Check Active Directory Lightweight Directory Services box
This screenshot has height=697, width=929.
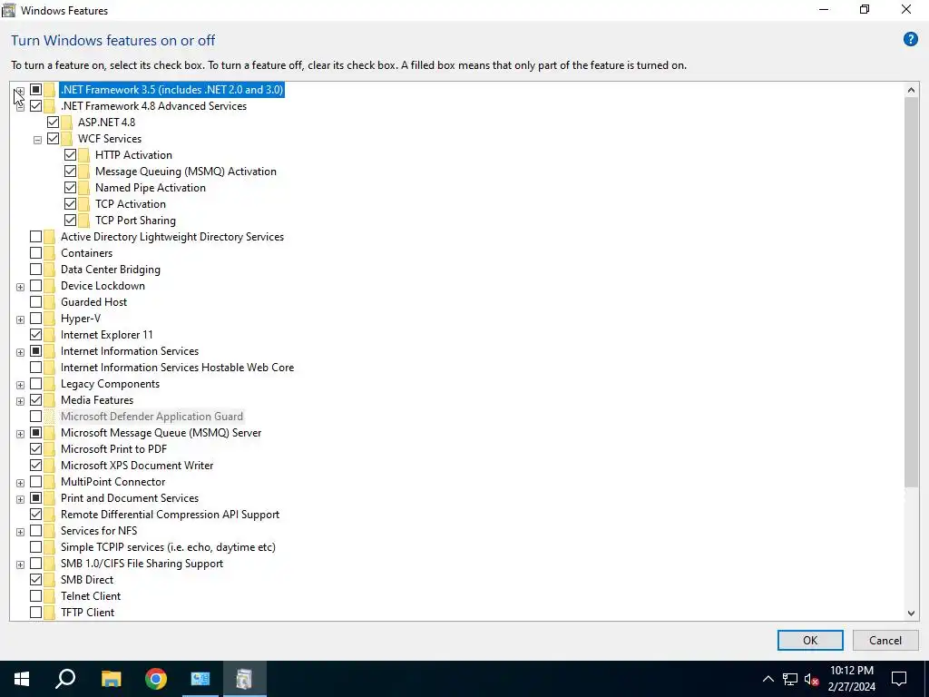coord(35,237)
